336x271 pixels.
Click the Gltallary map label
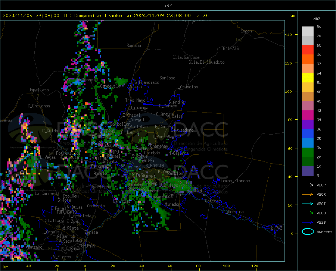(53, 221)
